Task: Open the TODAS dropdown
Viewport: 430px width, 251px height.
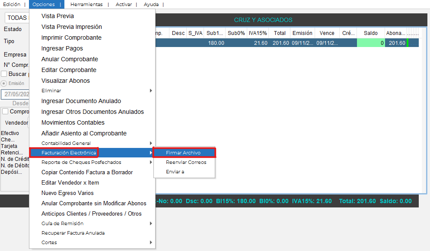Action: (17, 18)
